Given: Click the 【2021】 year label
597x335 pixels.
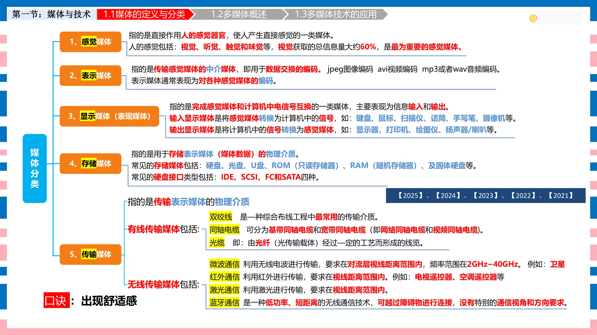Looking at the screenshot, I should coord(561,195).
